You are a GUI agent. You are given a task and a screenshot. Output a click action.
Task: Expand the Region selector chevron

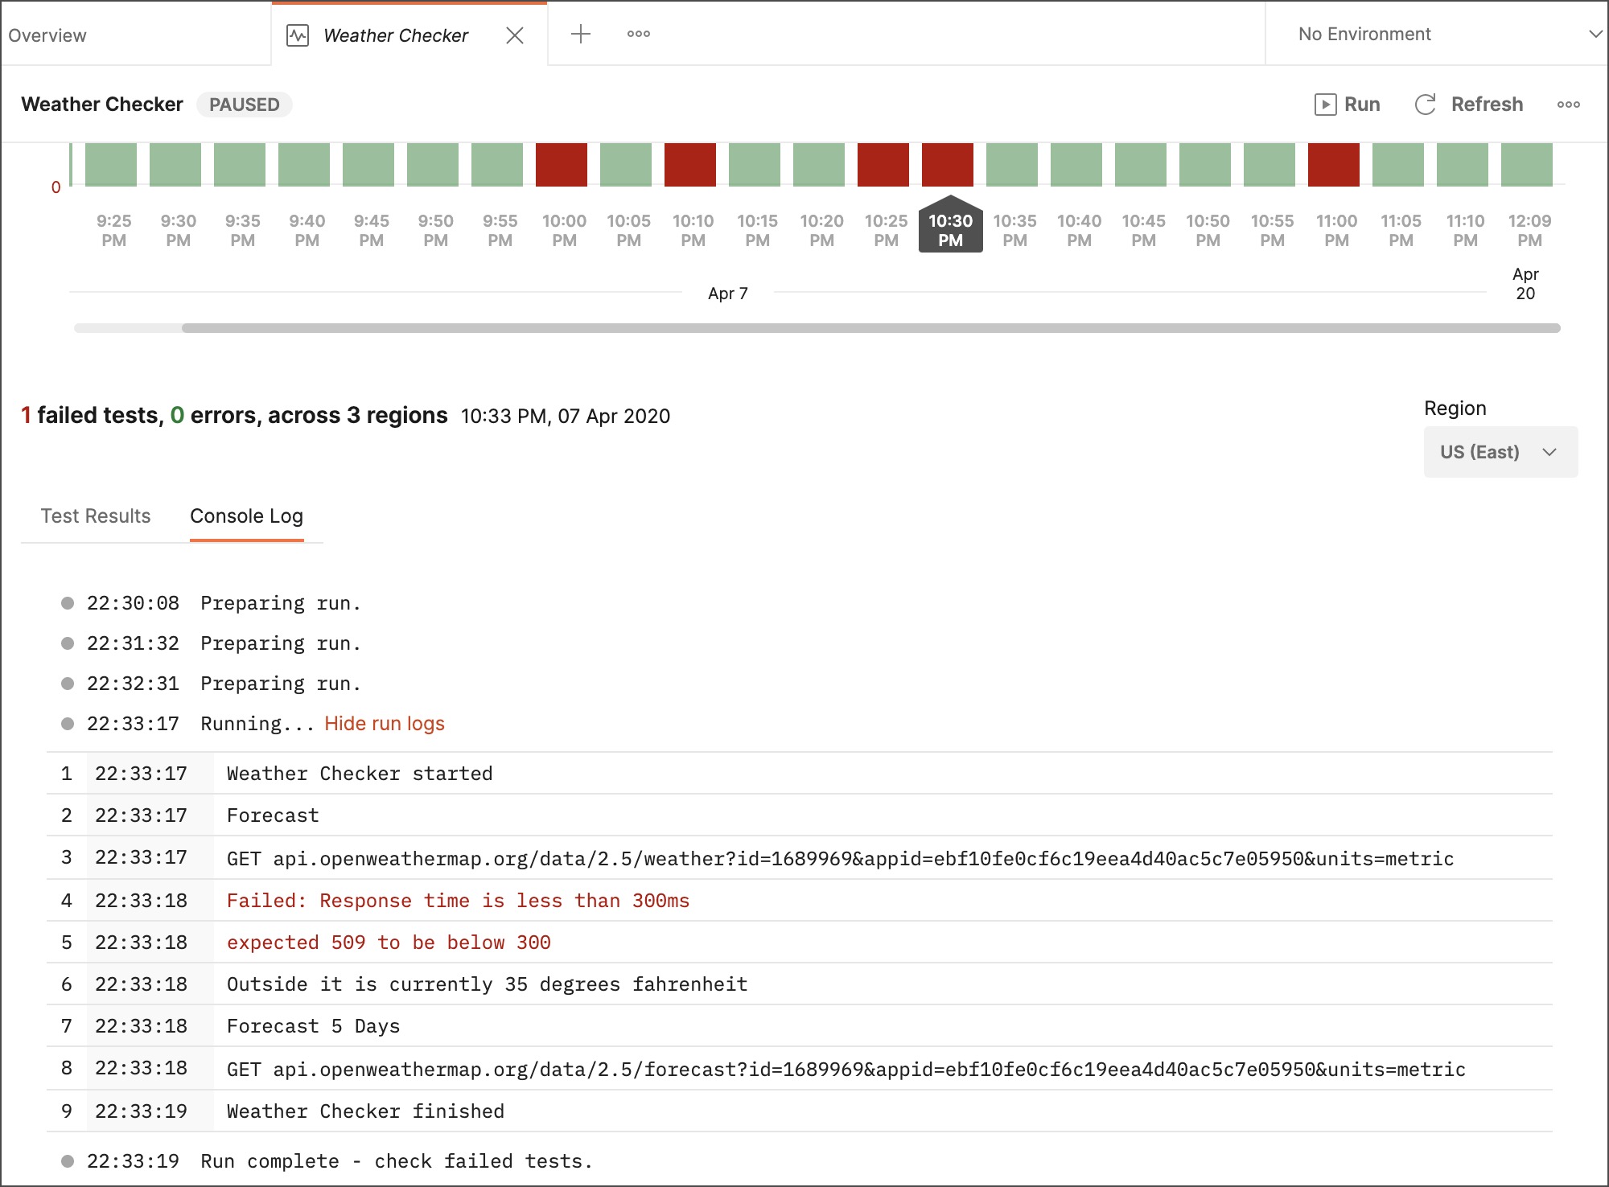point(1549,451)
